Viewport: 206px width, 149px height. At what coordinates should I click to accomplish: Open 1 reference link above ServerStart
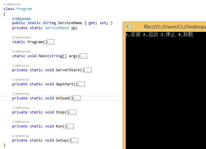[21, 66]
